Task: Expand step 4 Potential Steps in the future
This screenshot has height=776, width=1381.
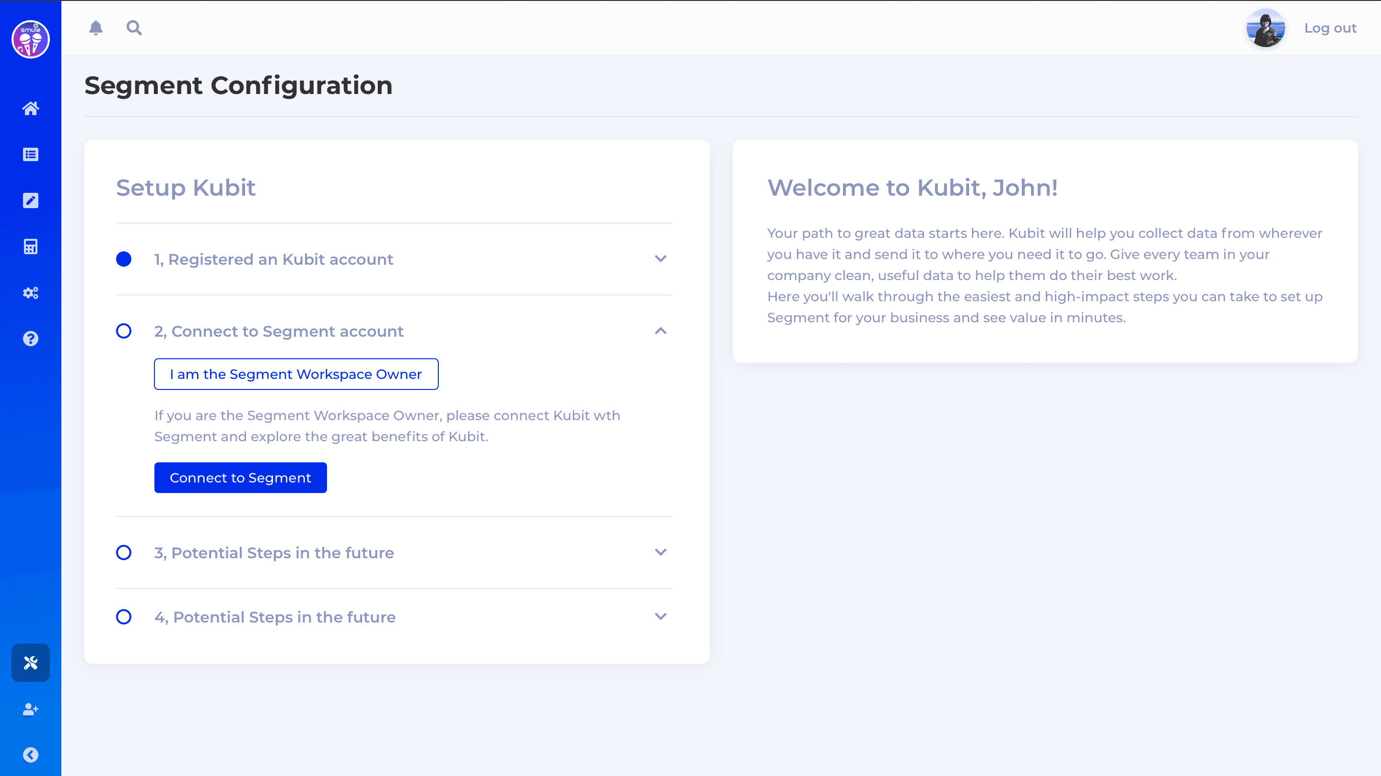Action: (661, 617)
